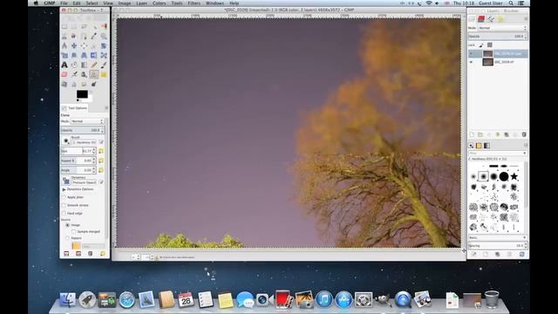Enable the Sample merged checkbox
The width and height of the screenshot is (558, 314).
74,232
